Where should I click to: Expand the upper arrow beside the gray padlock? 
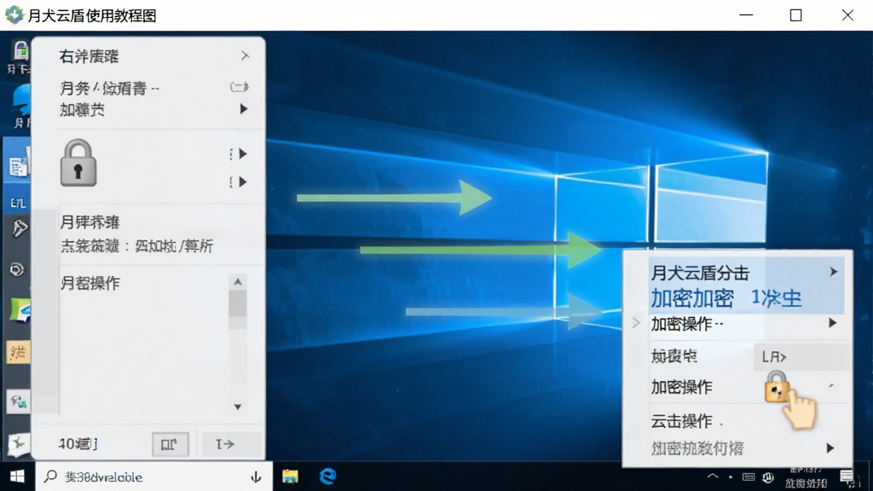(243, 153)
